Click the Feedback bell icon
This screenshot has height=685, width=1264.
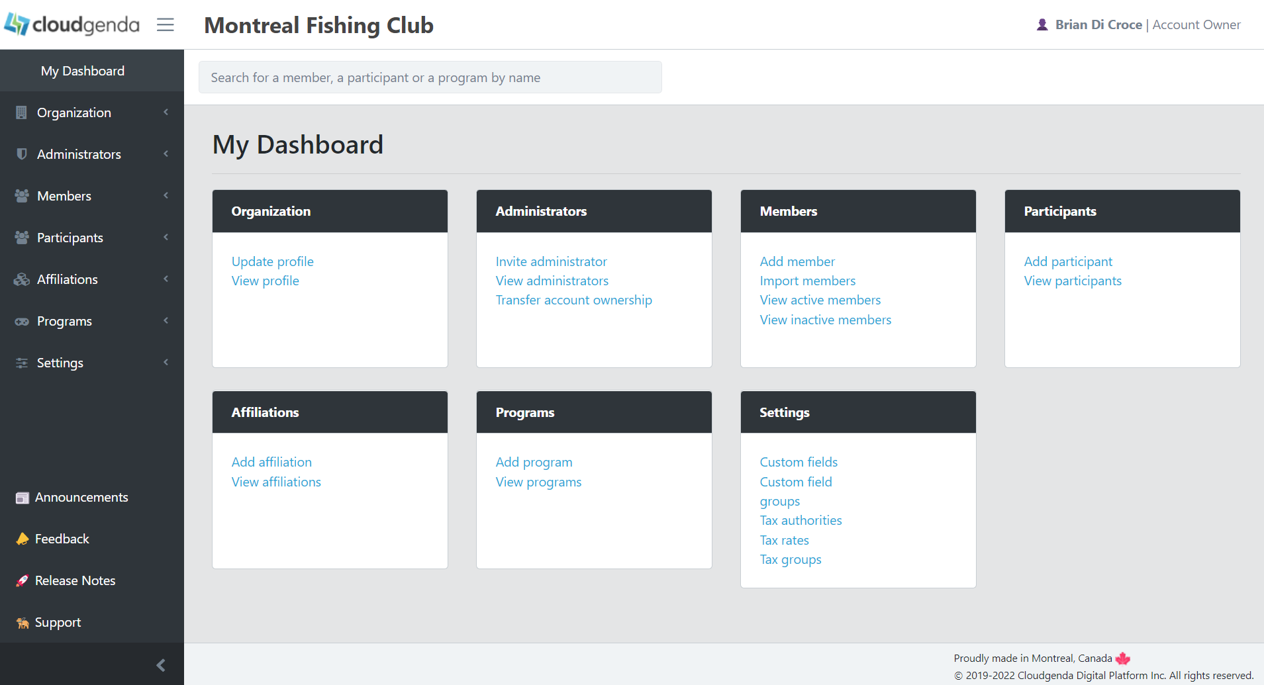[x=23, y=539]
